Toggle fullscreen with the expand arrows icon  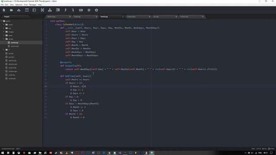click(x=42, y=10)
